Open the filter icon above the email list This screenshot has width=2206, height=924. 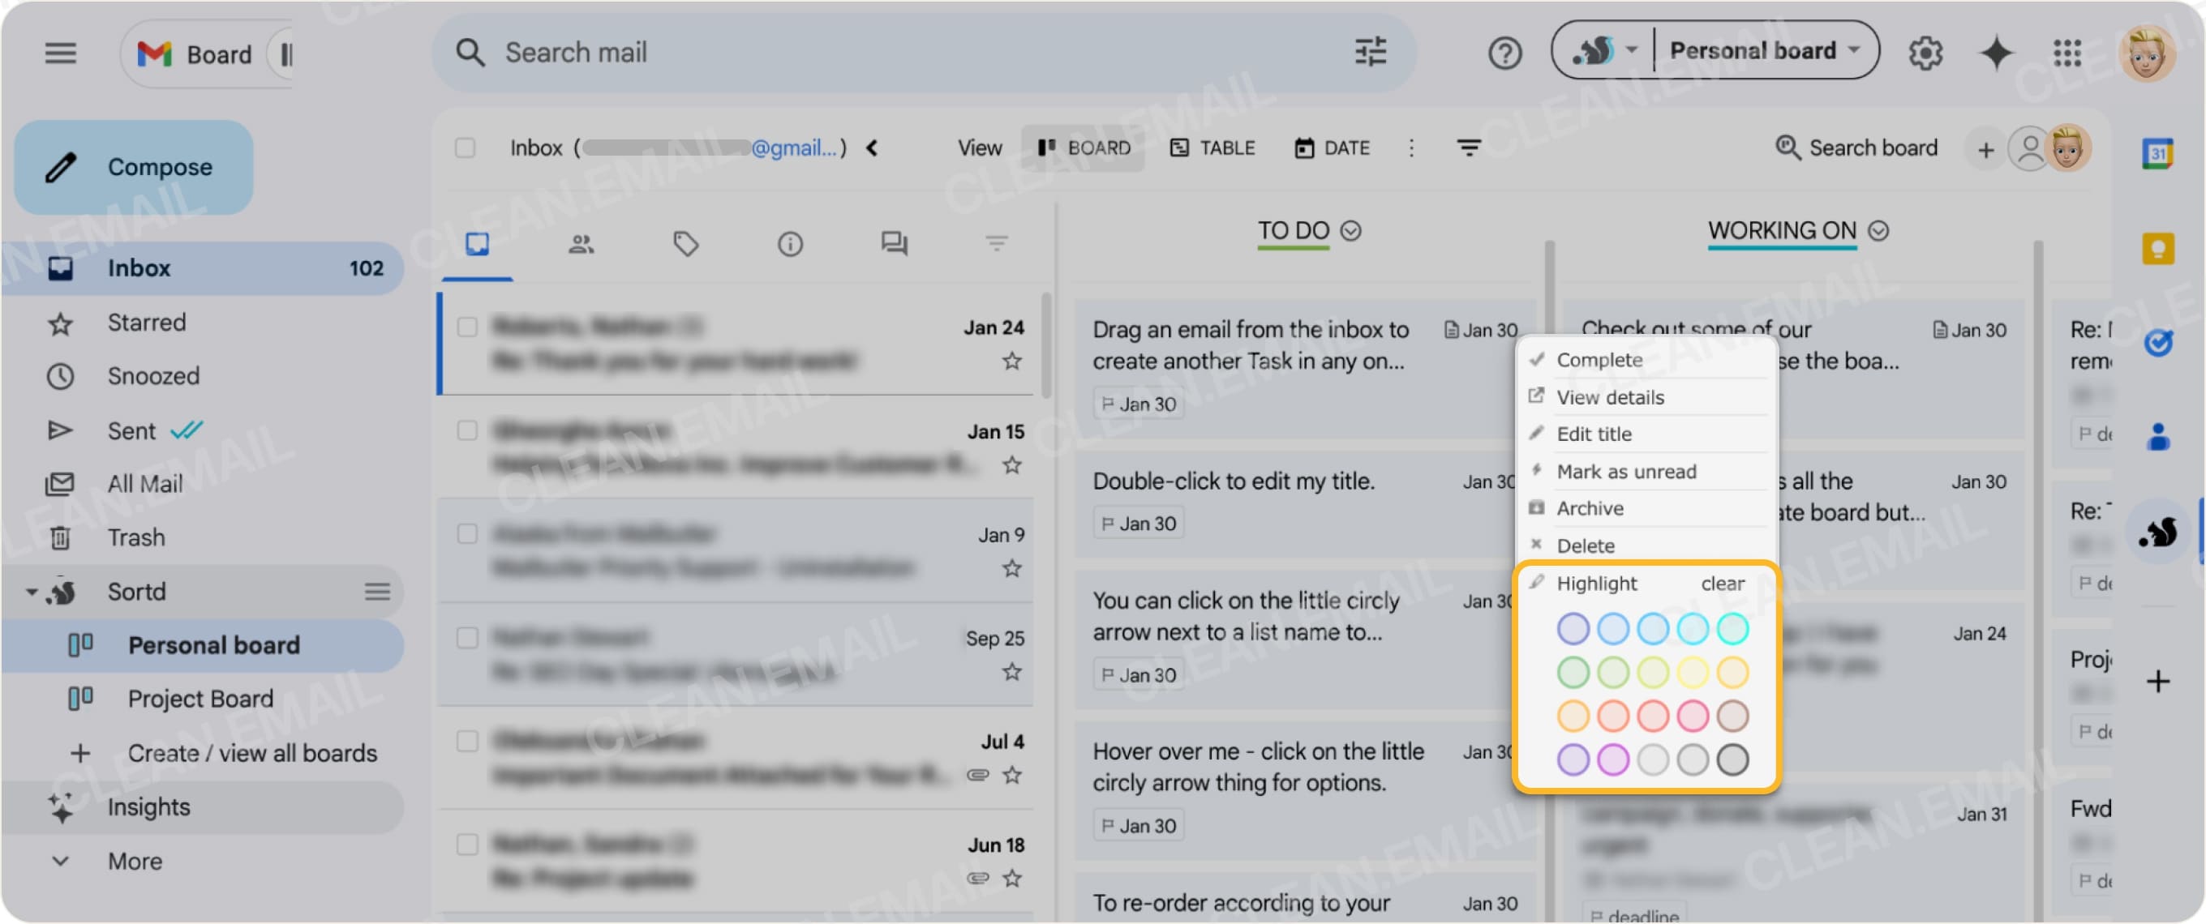click(x=994, y=245)
